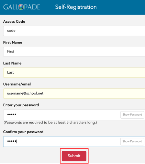
Task: Click the Last Name label
Action: 12,63
